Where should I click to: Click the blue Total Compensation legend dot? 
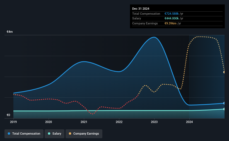(x=9, y=134)
